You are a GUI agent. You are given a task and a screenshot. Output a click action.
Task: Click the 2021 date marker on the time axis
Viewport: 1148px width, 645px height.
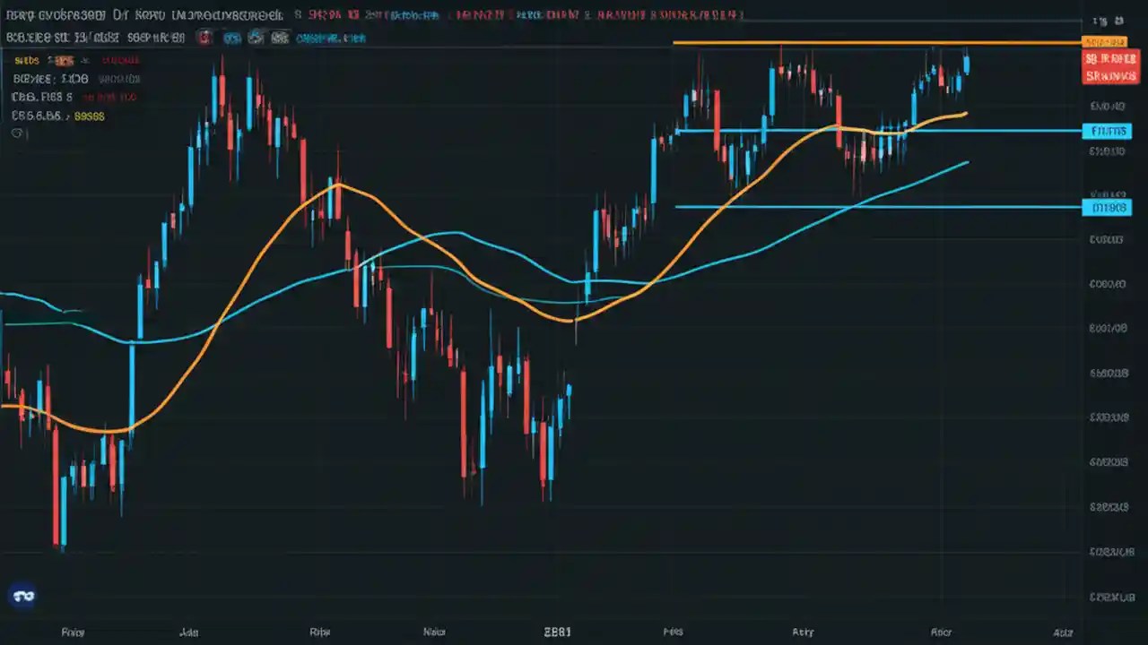(x=557, y=632)
